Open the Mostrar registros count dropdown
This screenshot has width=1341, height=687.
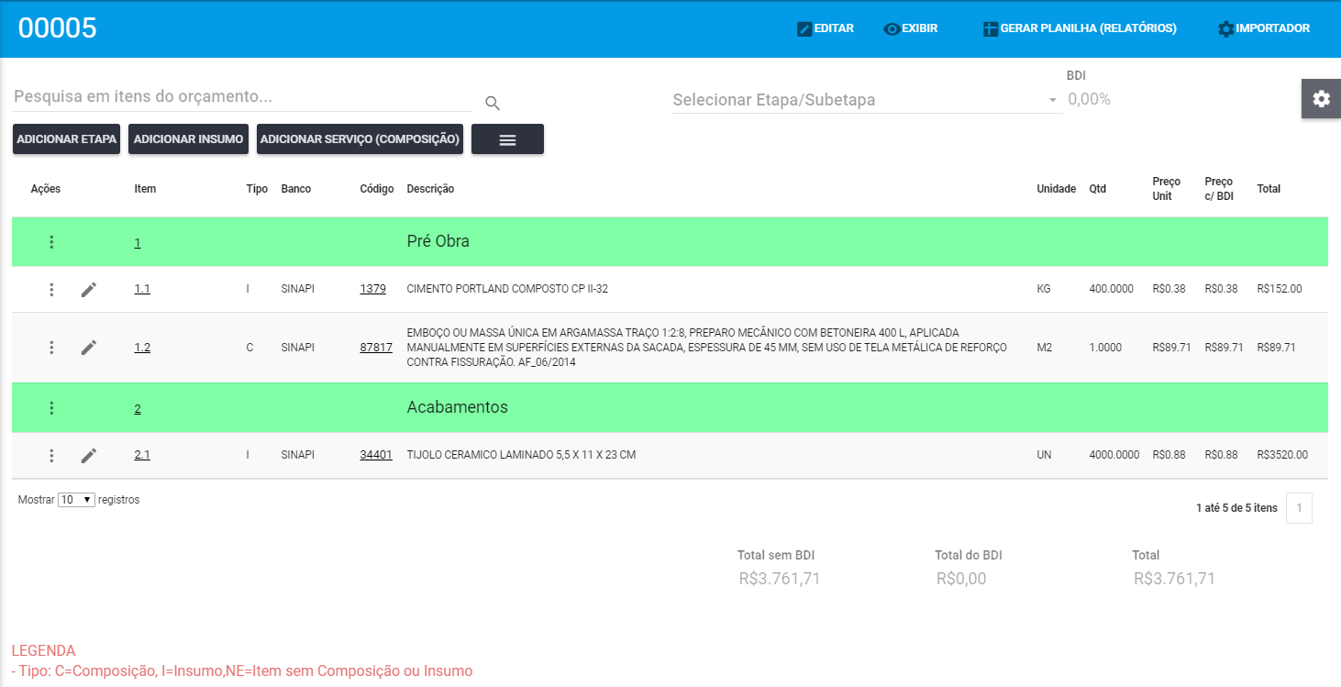[76, 500]
